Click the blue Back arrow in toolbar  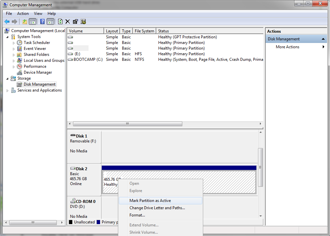coord(7,21)
